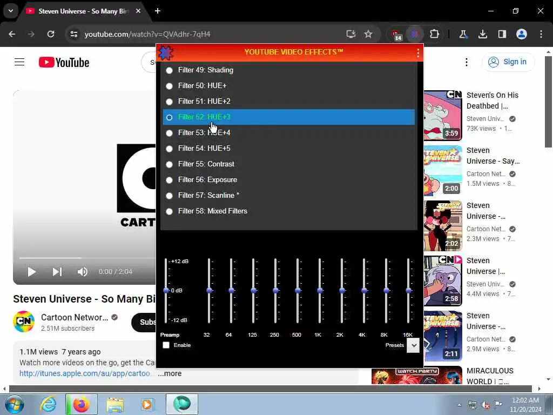Click the extension's blue gear logo
Screen dimensions: 553x415
pos(166,52)
